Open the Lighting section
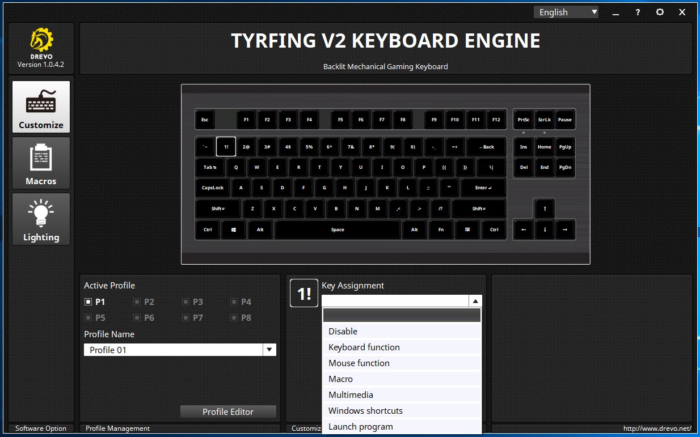The image size is (700, 437). [41, 219]
